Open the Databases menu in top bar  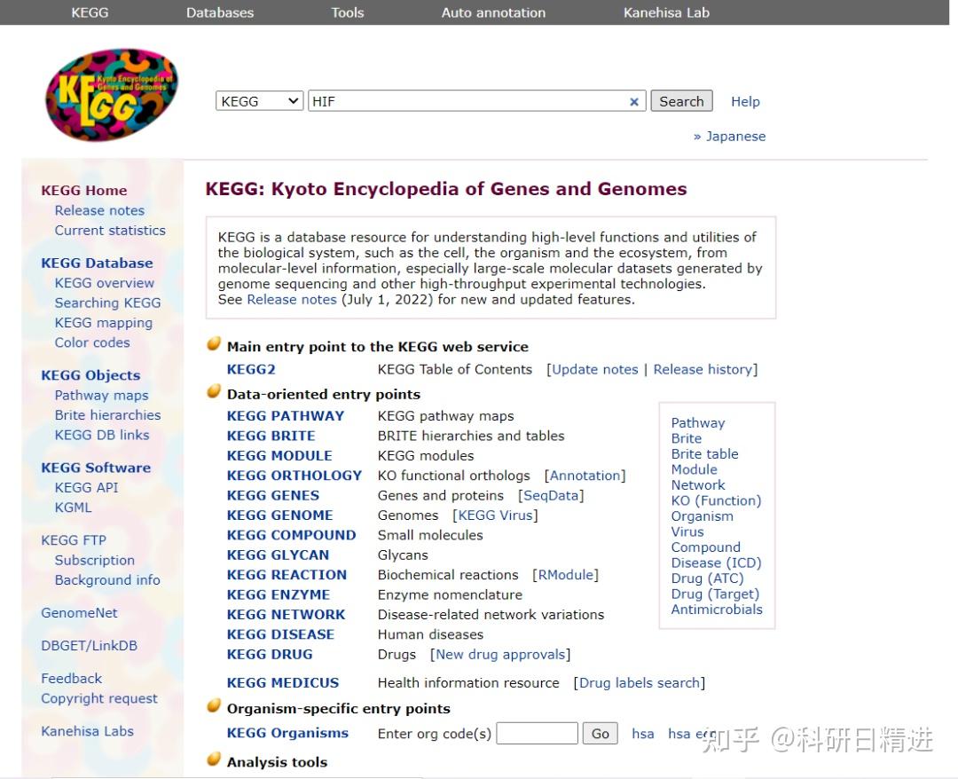[x=220, y=12]
